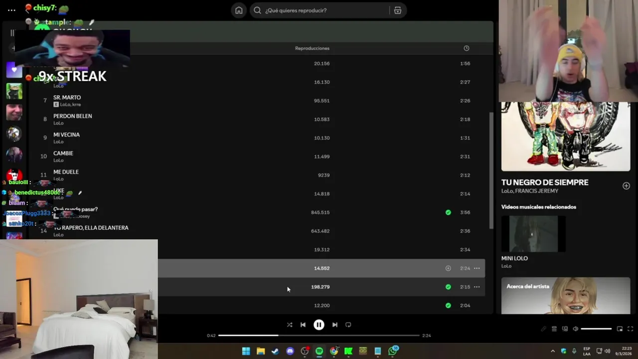Open Steam from the taskbar
Image resolution: width=638 pixels, height=359 pixels.
click(275, 351)
